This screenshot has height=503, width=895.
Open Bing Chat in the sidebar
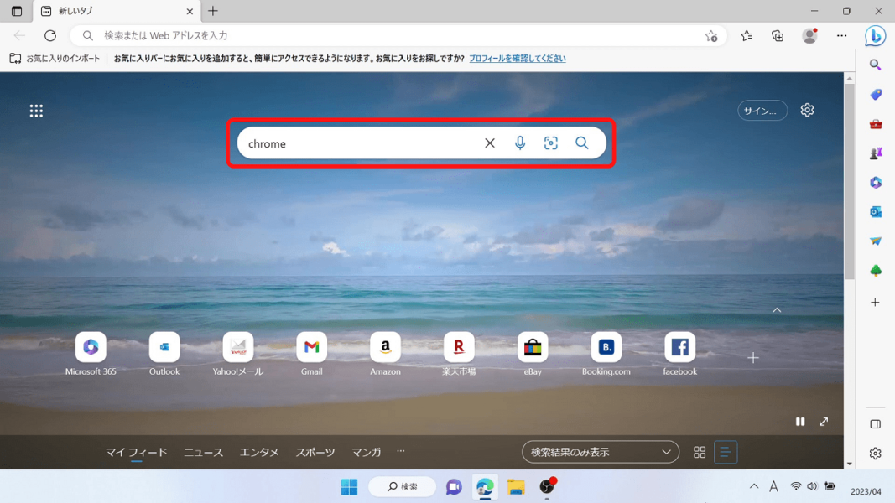tap(875, 36)
